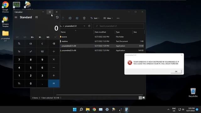Click Explorer refresh icon
Screen dimensions: 201x113
pyautogui.click(x=89, y=26)
